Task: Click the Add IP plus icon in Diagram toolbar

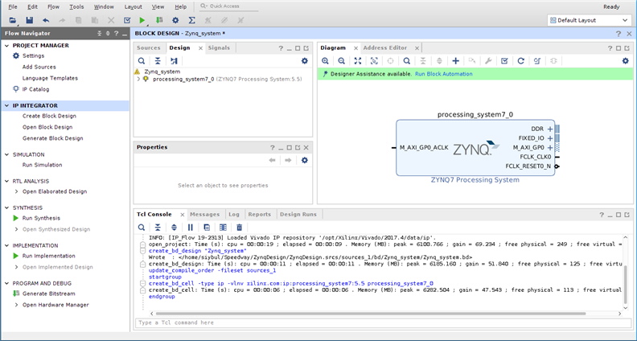Action: [455, 60]
